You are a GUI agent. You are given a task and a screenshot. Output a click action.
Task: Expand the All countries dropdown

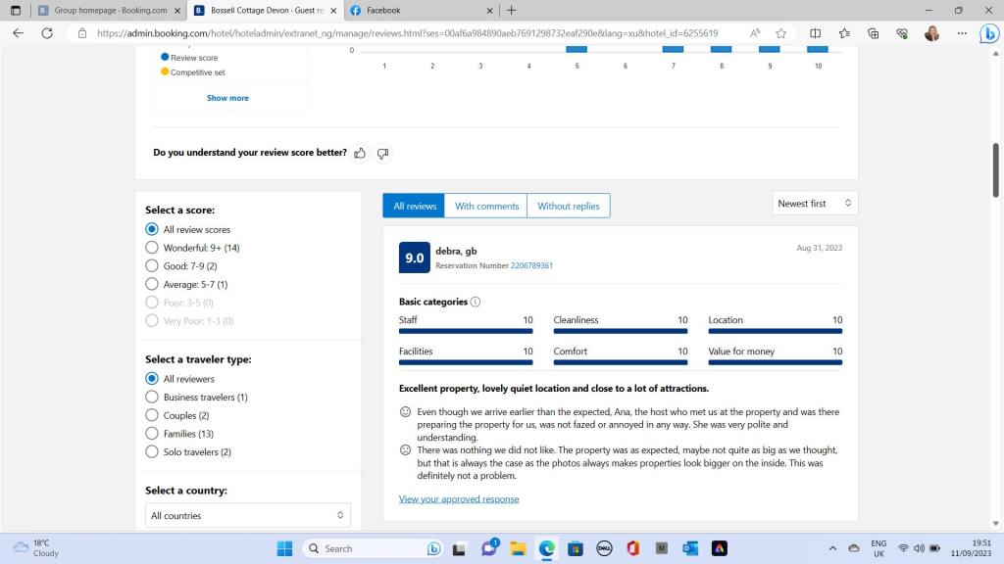(x=247, y=515)
